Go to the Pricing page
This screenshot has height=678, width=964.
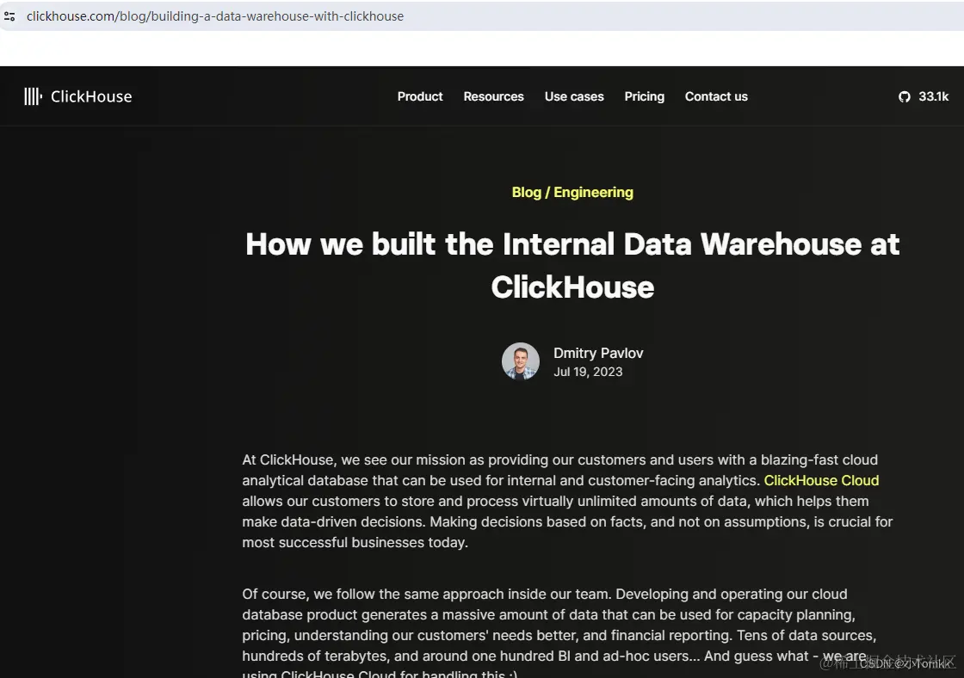coord(645,96)
